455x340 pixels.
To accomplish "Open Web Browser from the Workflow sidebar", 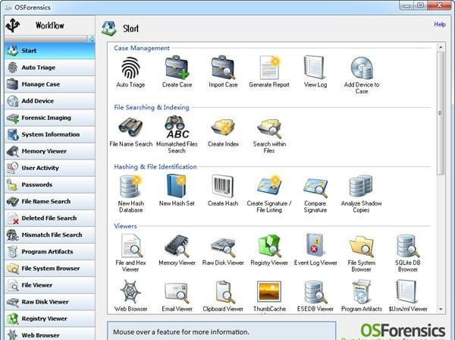I will pos(49,335).
